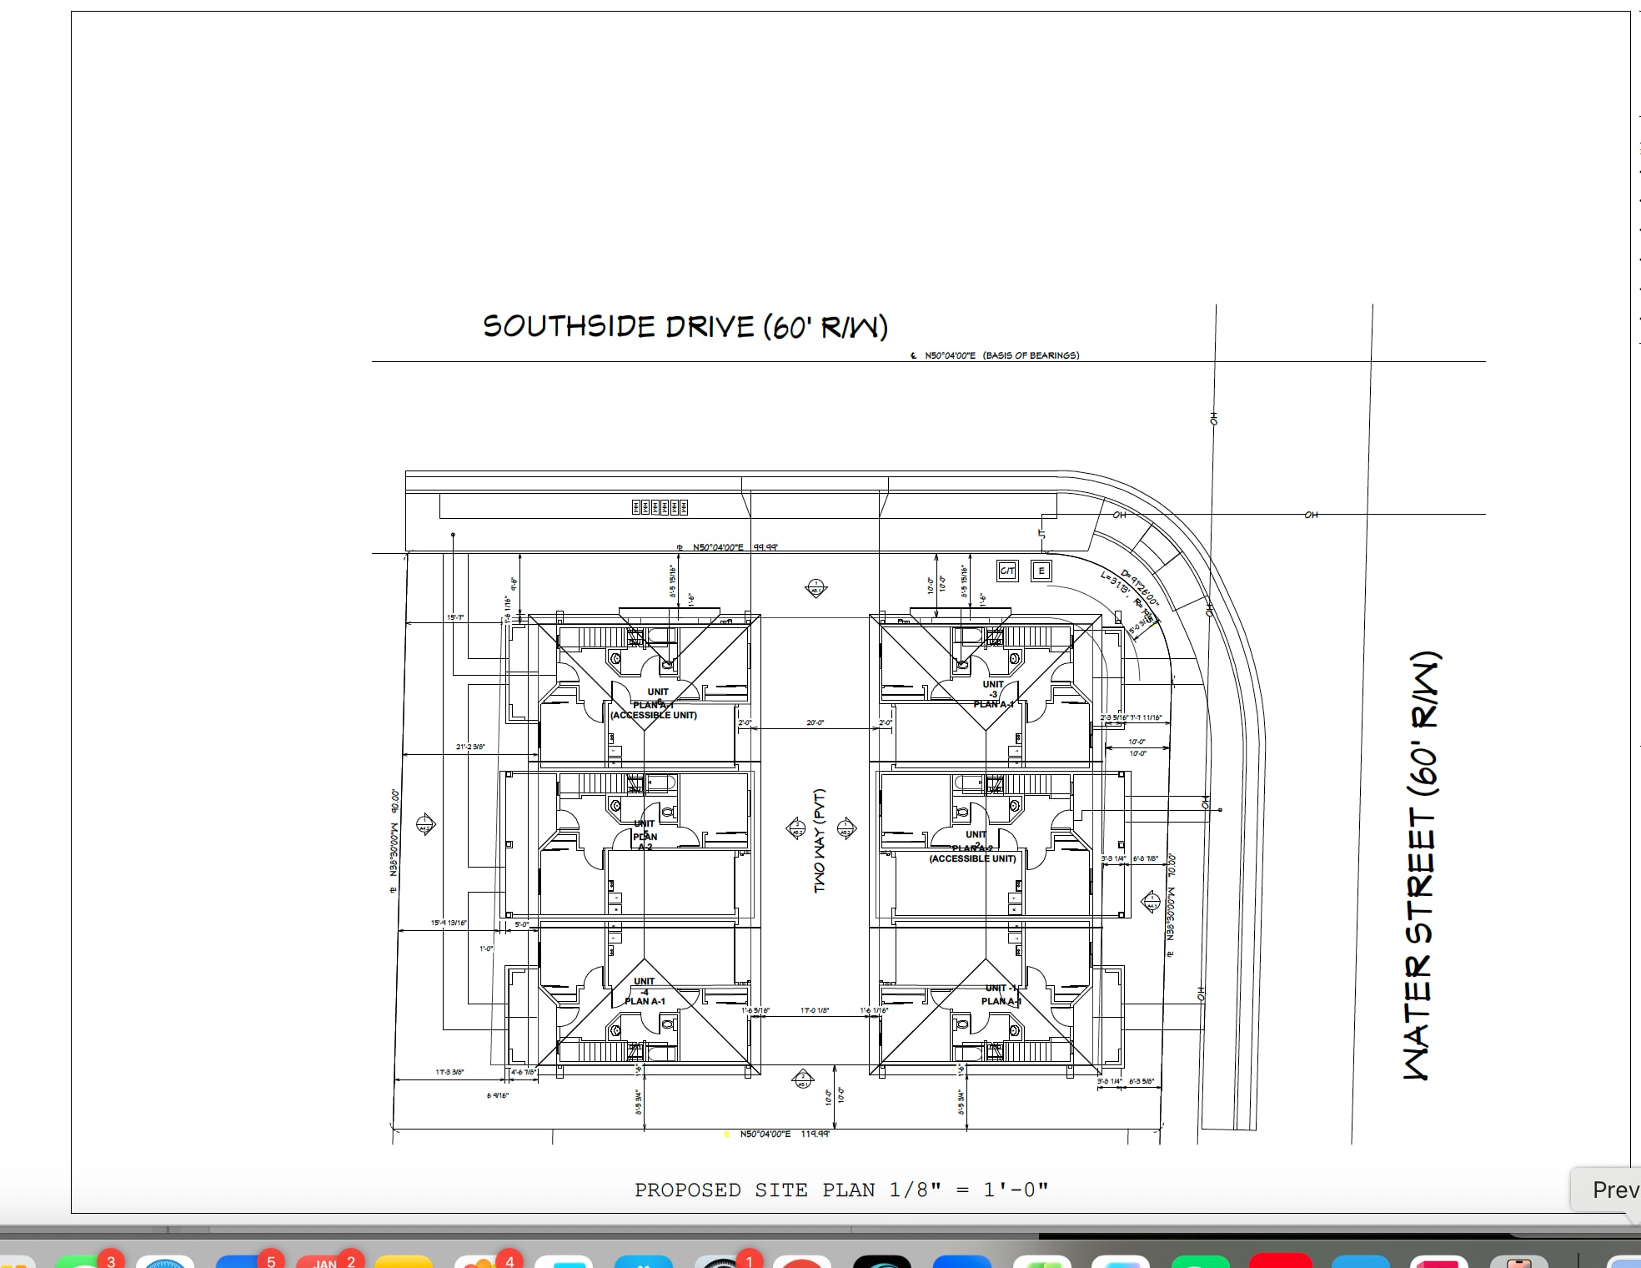Click the SOUTHSIDE DRIVE (60' R/W) label
Viewport: 1641px width, 1268px height.
click(685, 326)
